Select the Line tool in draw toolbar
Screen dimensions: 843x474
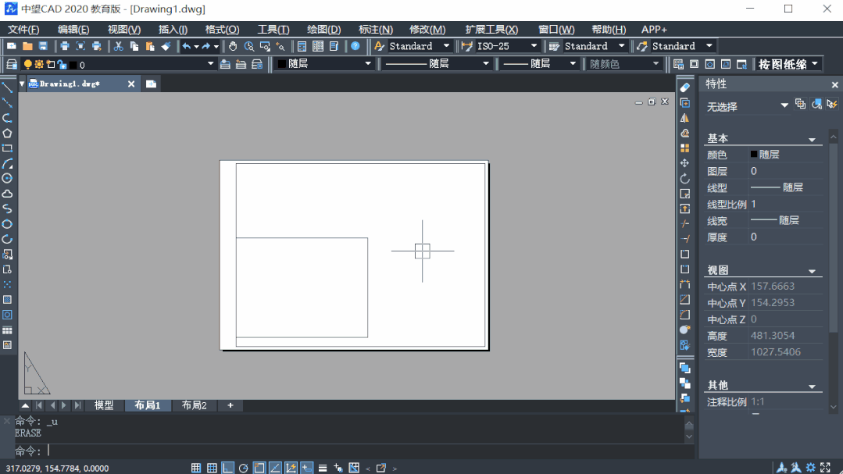pyautogui.click(x=8, y=87)
